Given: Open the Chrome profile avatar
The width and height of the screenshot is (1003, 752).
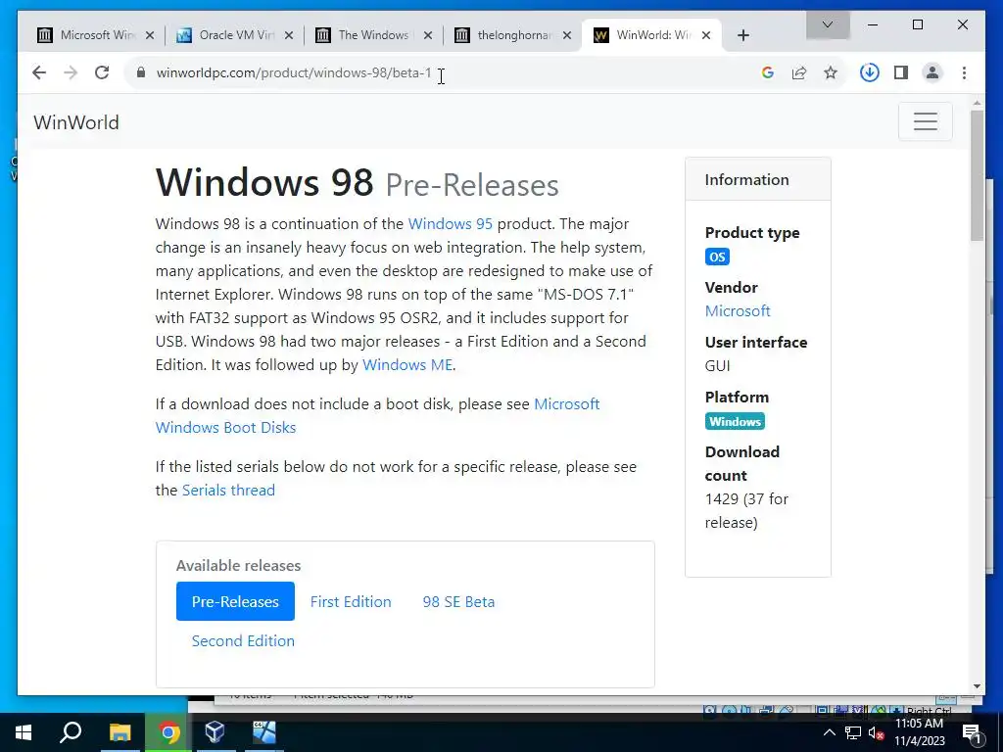Looking at the screenshot, I should pyautogui.click(x=932, y=72).
